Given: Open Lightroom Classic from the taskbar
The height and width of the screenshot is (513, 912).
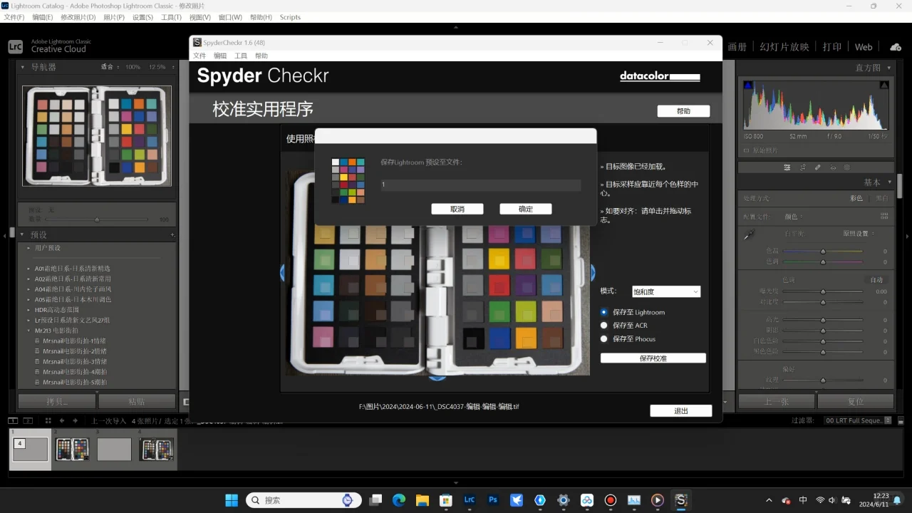Looking at the screenshot, I should coord(469,500).
